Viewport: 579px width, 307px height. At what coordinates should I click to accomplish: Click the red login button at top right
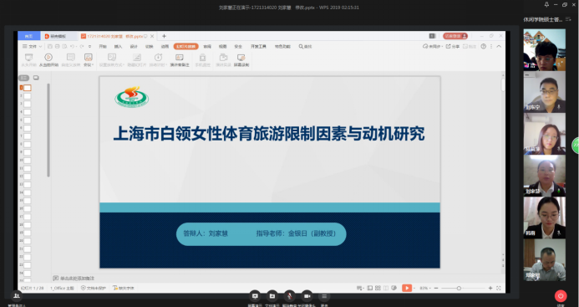(455, 36)
